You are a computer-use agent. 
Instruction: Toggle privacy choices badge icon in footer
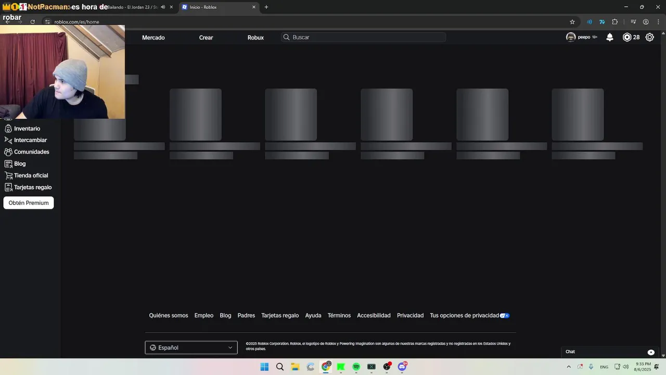coord(505,316)
